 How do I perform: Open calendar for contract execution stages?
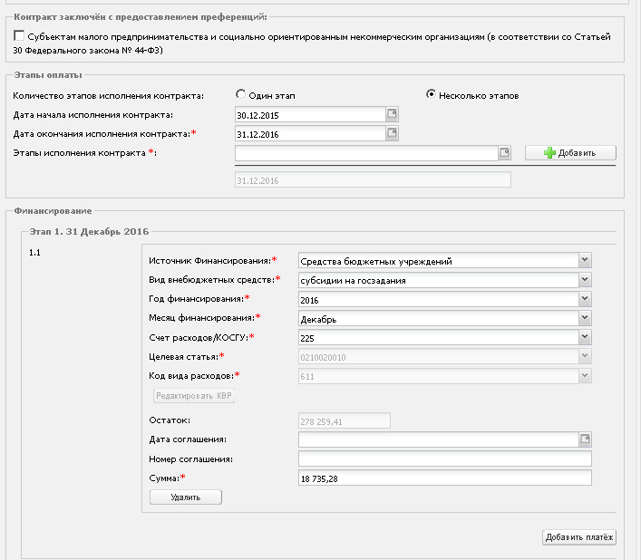point(504,153)
